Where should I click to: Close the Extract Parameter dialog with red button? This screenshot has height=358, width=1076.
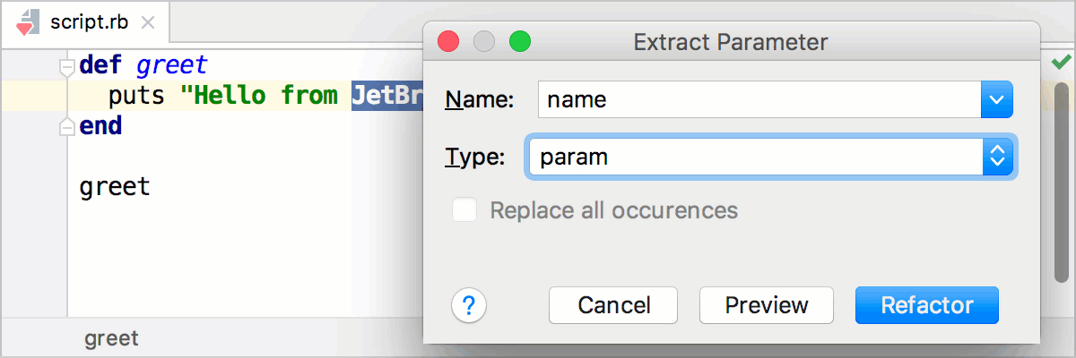coord(447,41)
